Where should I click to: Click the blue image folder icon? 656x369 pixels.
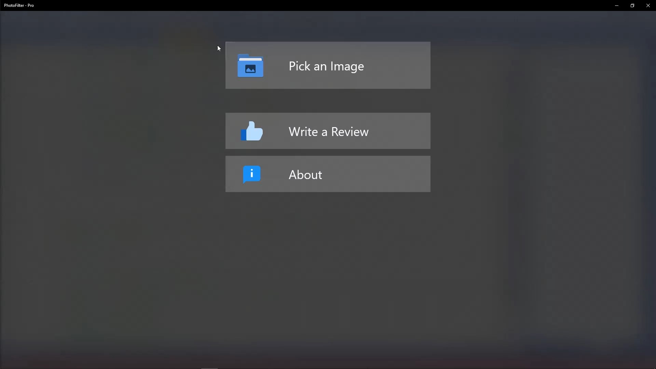(x=250, y=66)
